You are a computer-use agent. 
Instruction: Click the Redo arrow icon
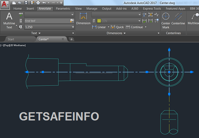(x=53, y=3)
